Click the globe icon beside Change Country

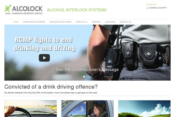[x=147, y=8]
